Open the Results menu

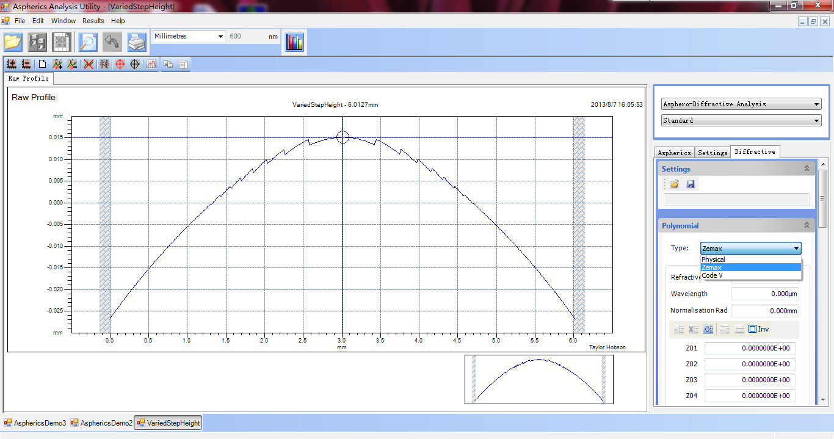93,21
